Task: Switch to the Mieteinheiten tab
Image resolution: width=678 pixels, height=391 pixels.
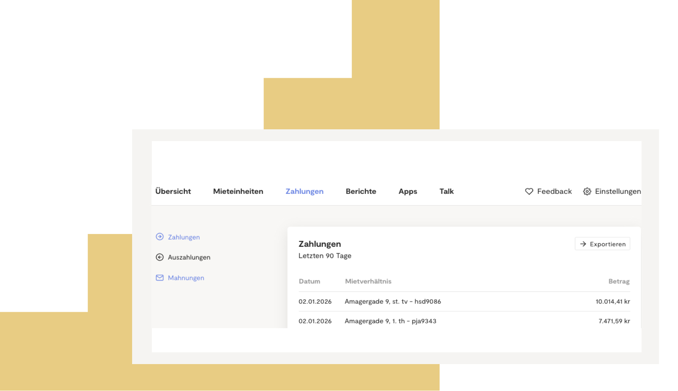Action: pyautogui.click(x=238, y=192)
